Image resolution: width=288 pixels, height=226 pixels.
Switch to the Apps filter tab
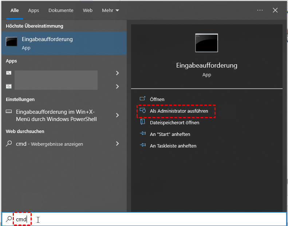33,11
